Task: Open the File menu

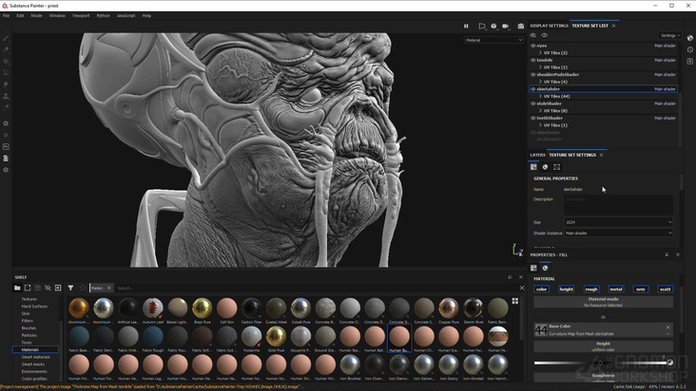Action: coord(7,15)
